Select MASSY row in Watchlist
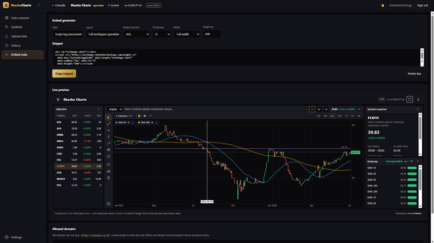The width and height of the screenshot is (434, 243). coord(78,179)
